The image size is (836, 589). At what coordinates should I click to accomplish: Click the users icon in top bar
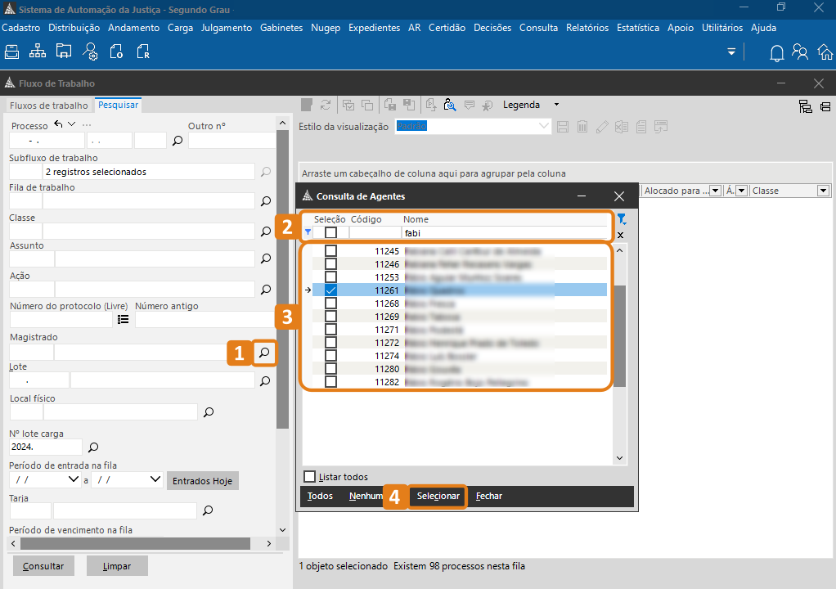coord(800,52)
